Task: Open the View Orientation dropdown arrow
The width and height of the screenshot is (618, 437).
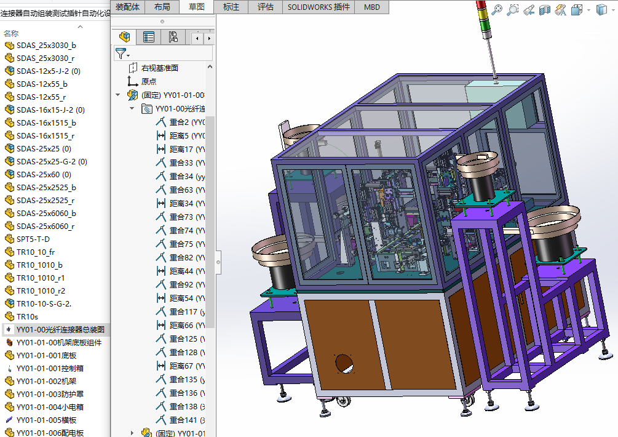Action: coord(588,10)
